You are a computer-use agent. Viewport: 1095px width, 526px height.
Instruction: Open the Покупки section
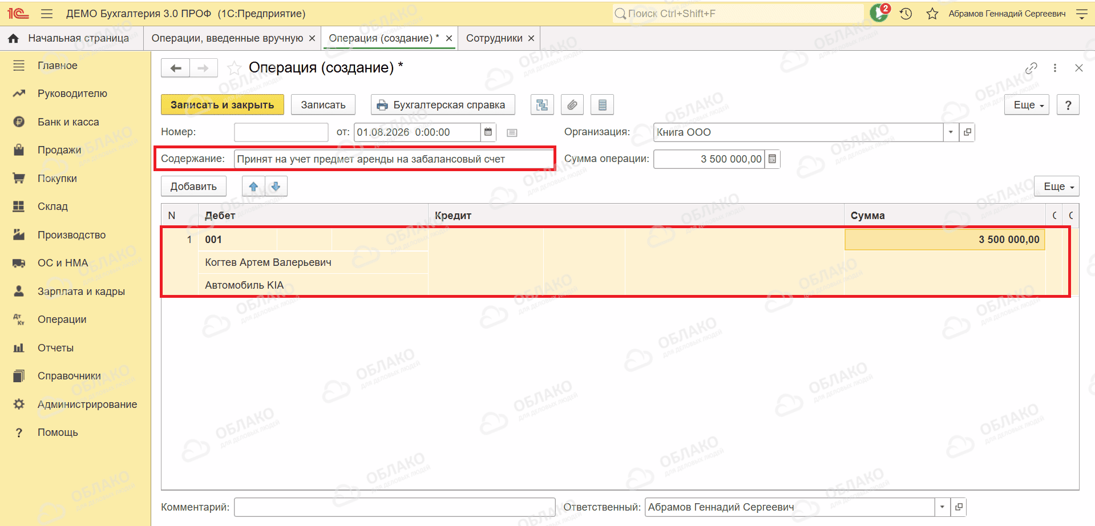tap(75, 179)
